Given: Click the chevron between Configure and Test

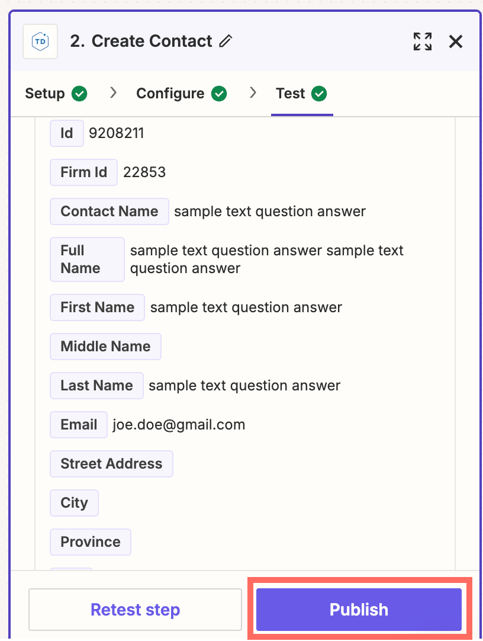Looking at the screenshot, I should click(x=253, y=93).
